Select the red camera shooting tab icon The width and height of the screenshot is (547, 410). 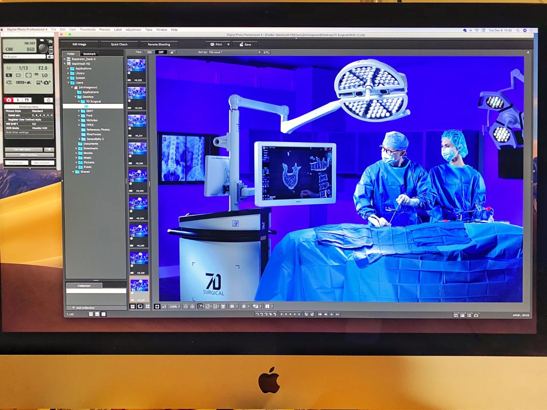pos(9,100)
